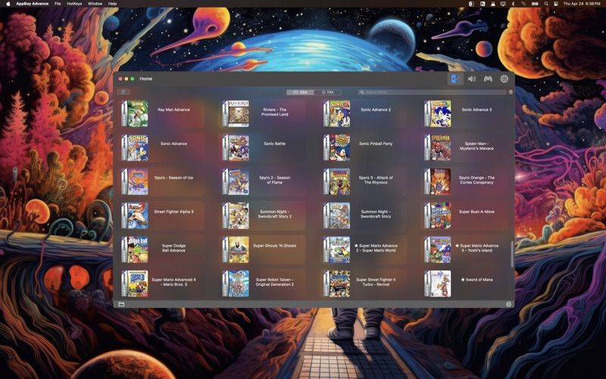The image size is (606, 379).
Task: Click the folder icon in the bottom bar
Action: pyautogui.click(x=121, y=305)
